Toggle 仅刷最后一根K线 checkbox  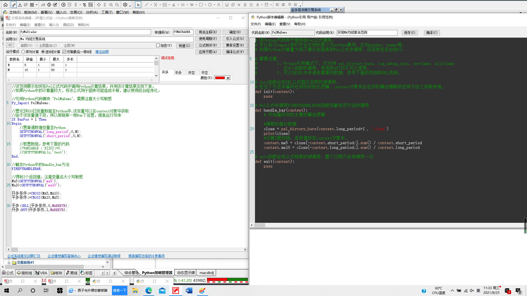pos(65,52)
